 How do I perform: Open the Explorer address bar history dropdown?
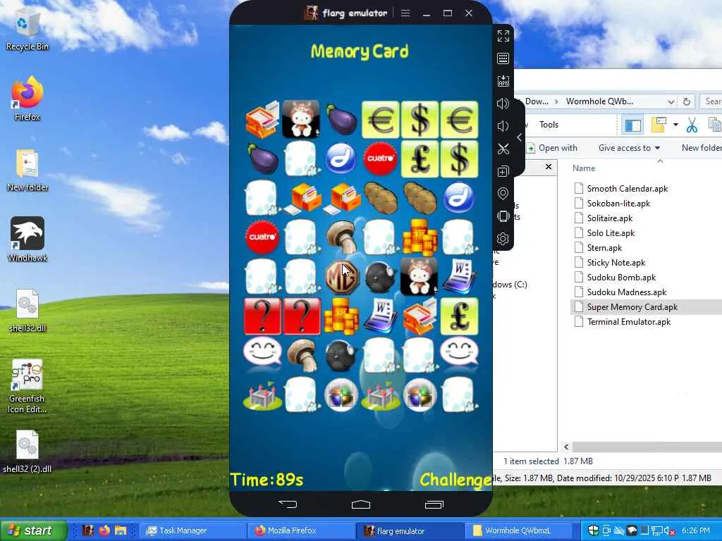point(671,101)
